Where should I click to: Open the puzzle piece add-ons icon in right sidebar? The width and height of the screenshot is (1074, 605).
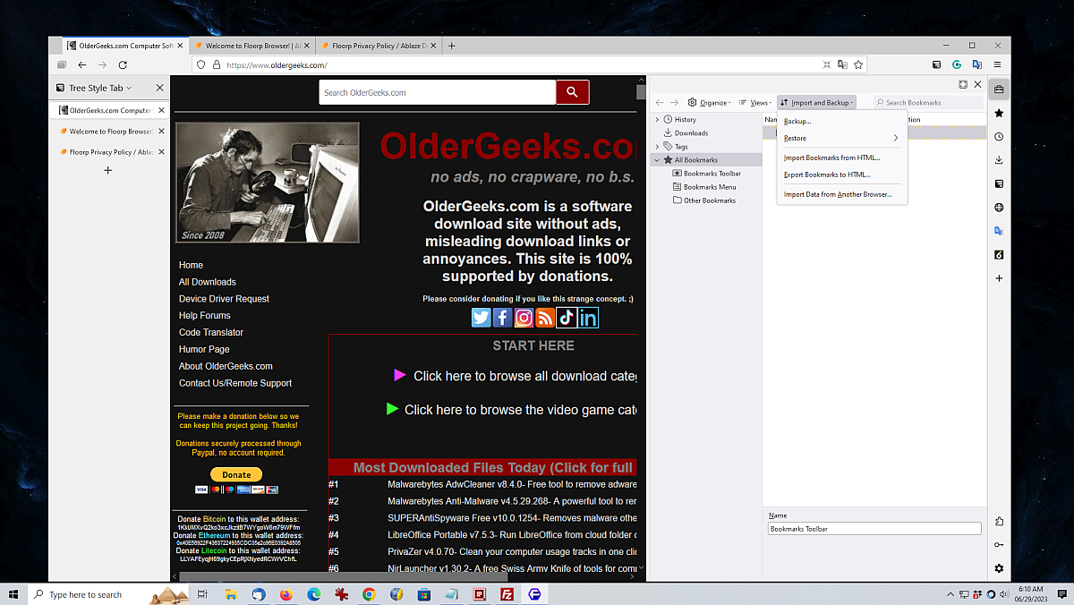click(x=999, y=522)
